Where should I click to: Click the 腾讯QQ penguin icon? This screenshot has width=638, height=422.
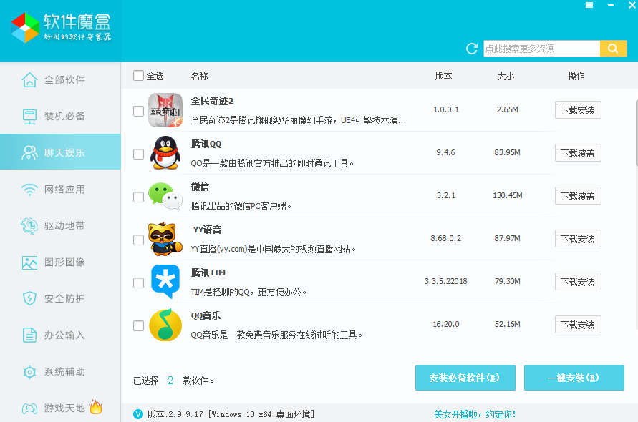pyautogui.click(x=165, y=153)
